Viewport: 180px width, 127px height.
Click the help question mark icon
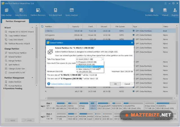(49, 84)
